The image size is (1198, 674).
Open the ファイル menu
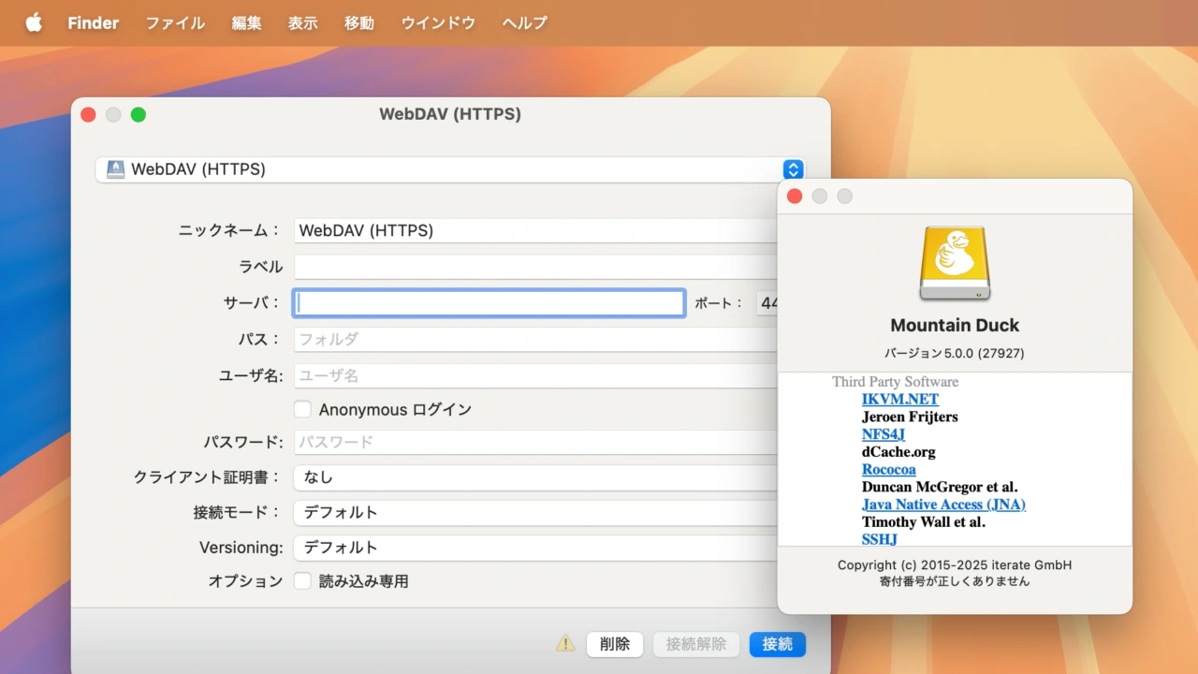(x=174, y=22)
